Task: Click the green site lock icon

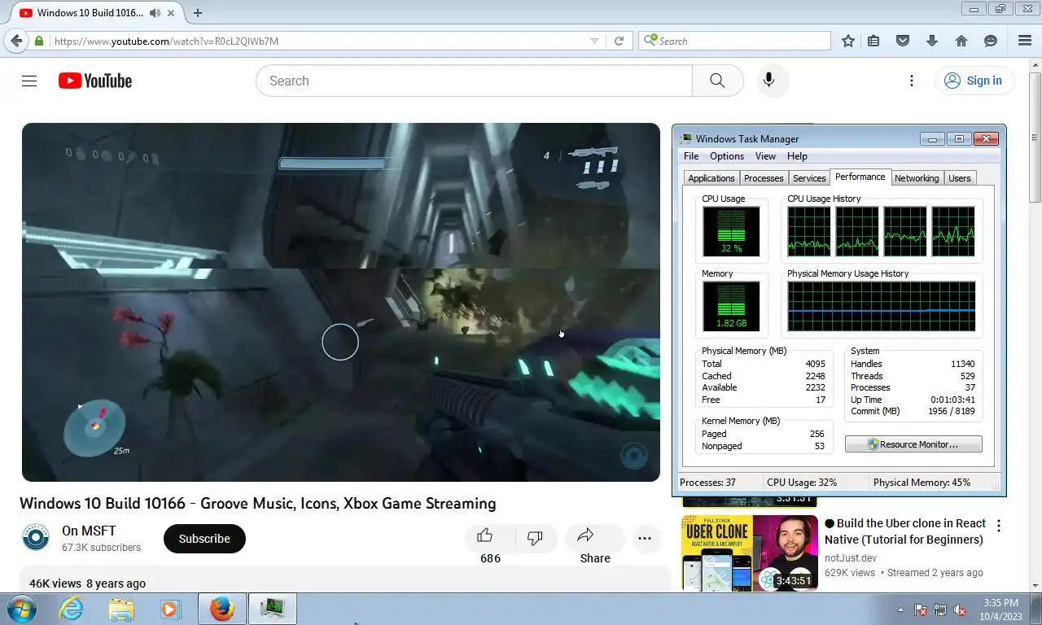Action: click(38, 41)
